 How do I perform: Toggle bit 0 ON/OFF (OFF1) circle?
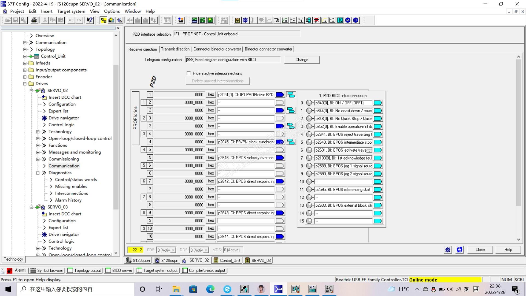pos(309,103)
